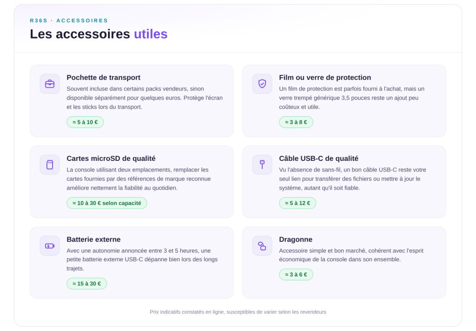Viewport: 476px width, 331px height.
Task: Click the briefcase icon for Pochette de transport
Action: click(50, 84)
